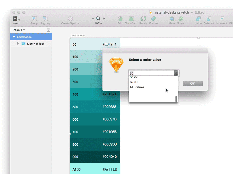Select All Values from the list
Screen dimensions: 233x174
[x=137, y=87]
